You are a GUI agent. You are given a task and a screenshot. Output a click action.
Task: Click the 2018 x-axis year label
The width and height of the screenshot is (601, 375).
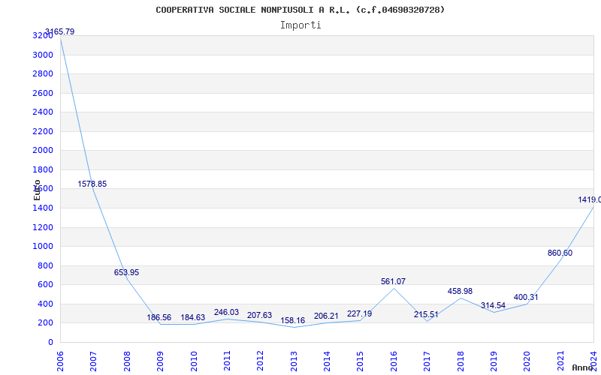click(461, 361)
